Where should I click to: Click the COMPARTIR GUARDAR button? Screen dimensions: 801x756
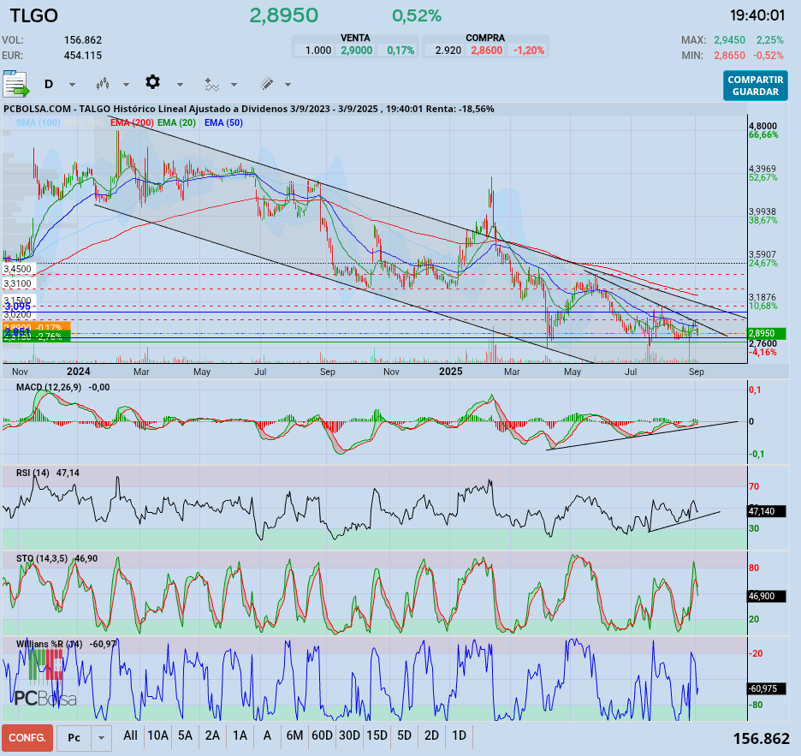click(x=756, y=86)
